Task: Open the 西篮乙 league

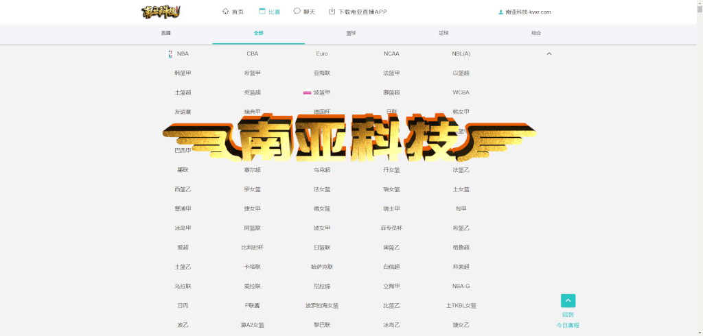Action: point(183,189)
